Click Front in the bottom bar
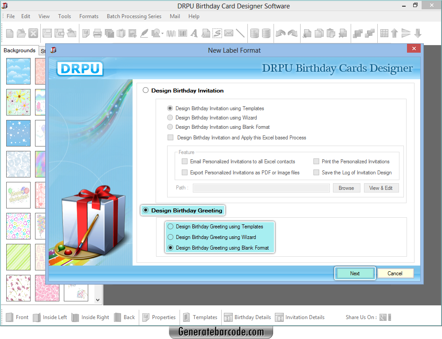 pos(17,317)
